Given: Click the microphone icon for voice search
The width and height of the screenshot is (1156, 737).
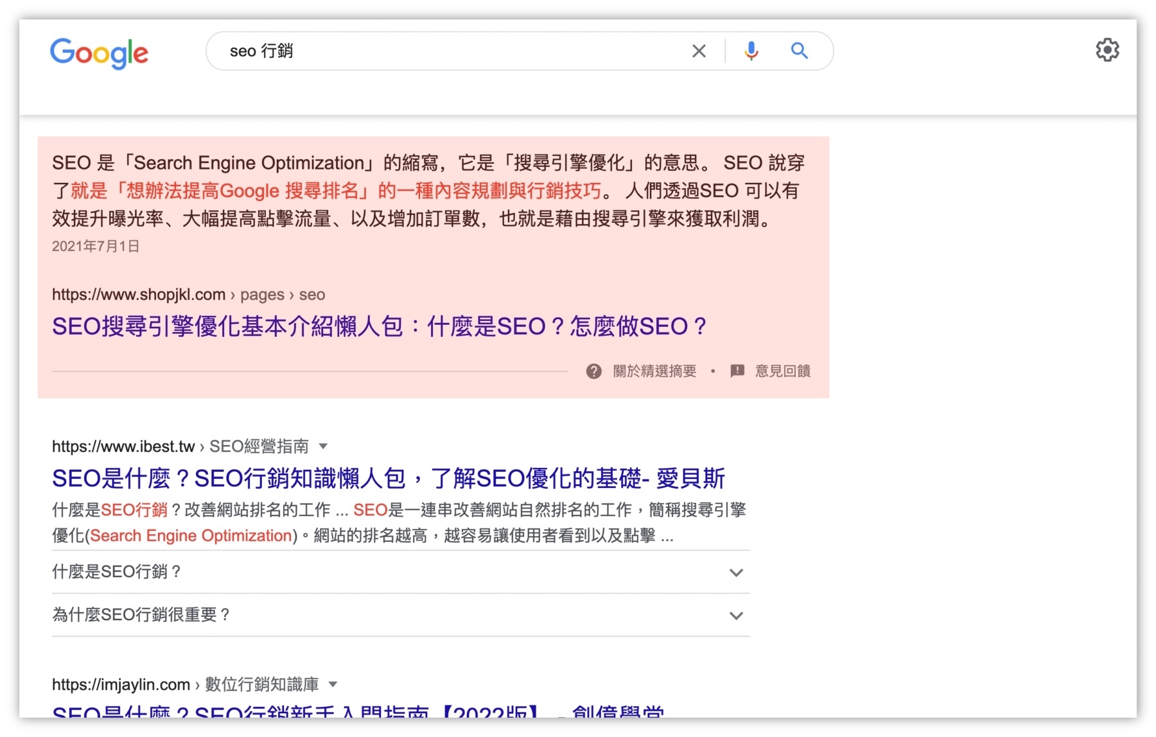Looking at the screenshot, I should point(751,51).
